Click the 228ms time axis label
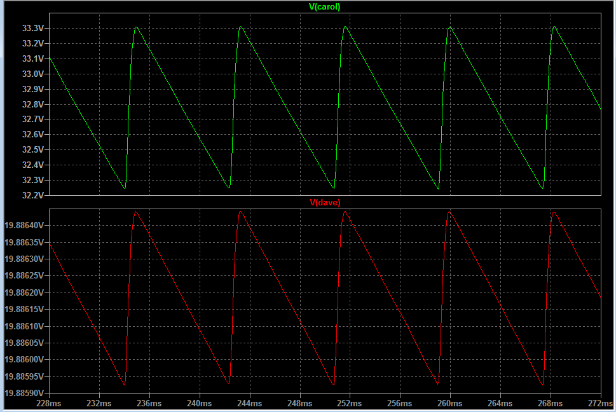 [x=49, y=403]
